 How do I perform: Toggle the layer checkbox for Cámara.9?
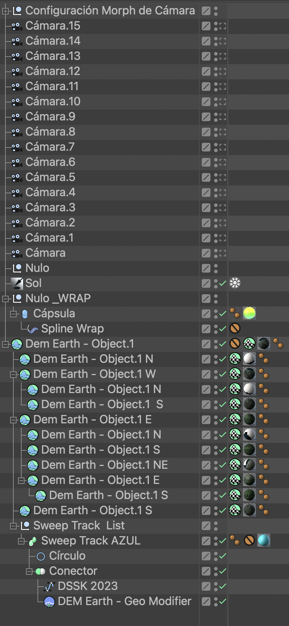click(x=206, y=117)
